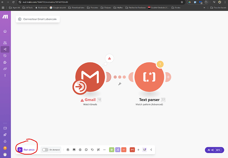Click the Gmail module label text

[90, 100]
